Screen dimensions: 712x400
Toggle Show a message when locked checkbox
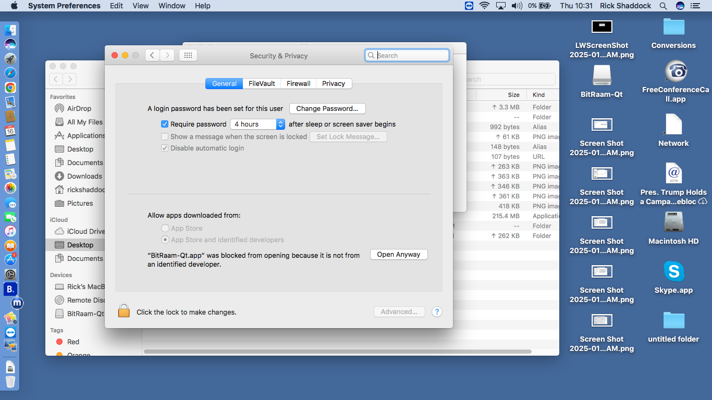point(165,136)
